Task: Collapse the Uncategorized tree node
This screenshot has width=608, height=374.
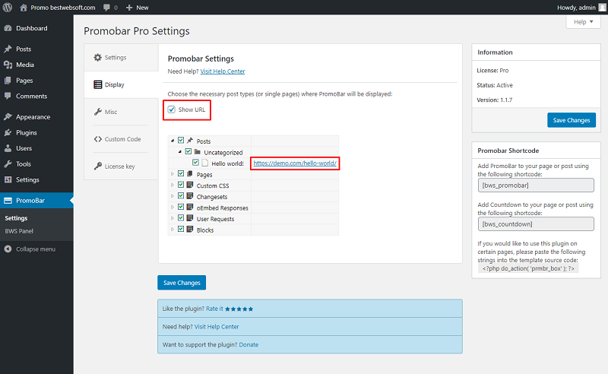Action: tap(180, 152)
